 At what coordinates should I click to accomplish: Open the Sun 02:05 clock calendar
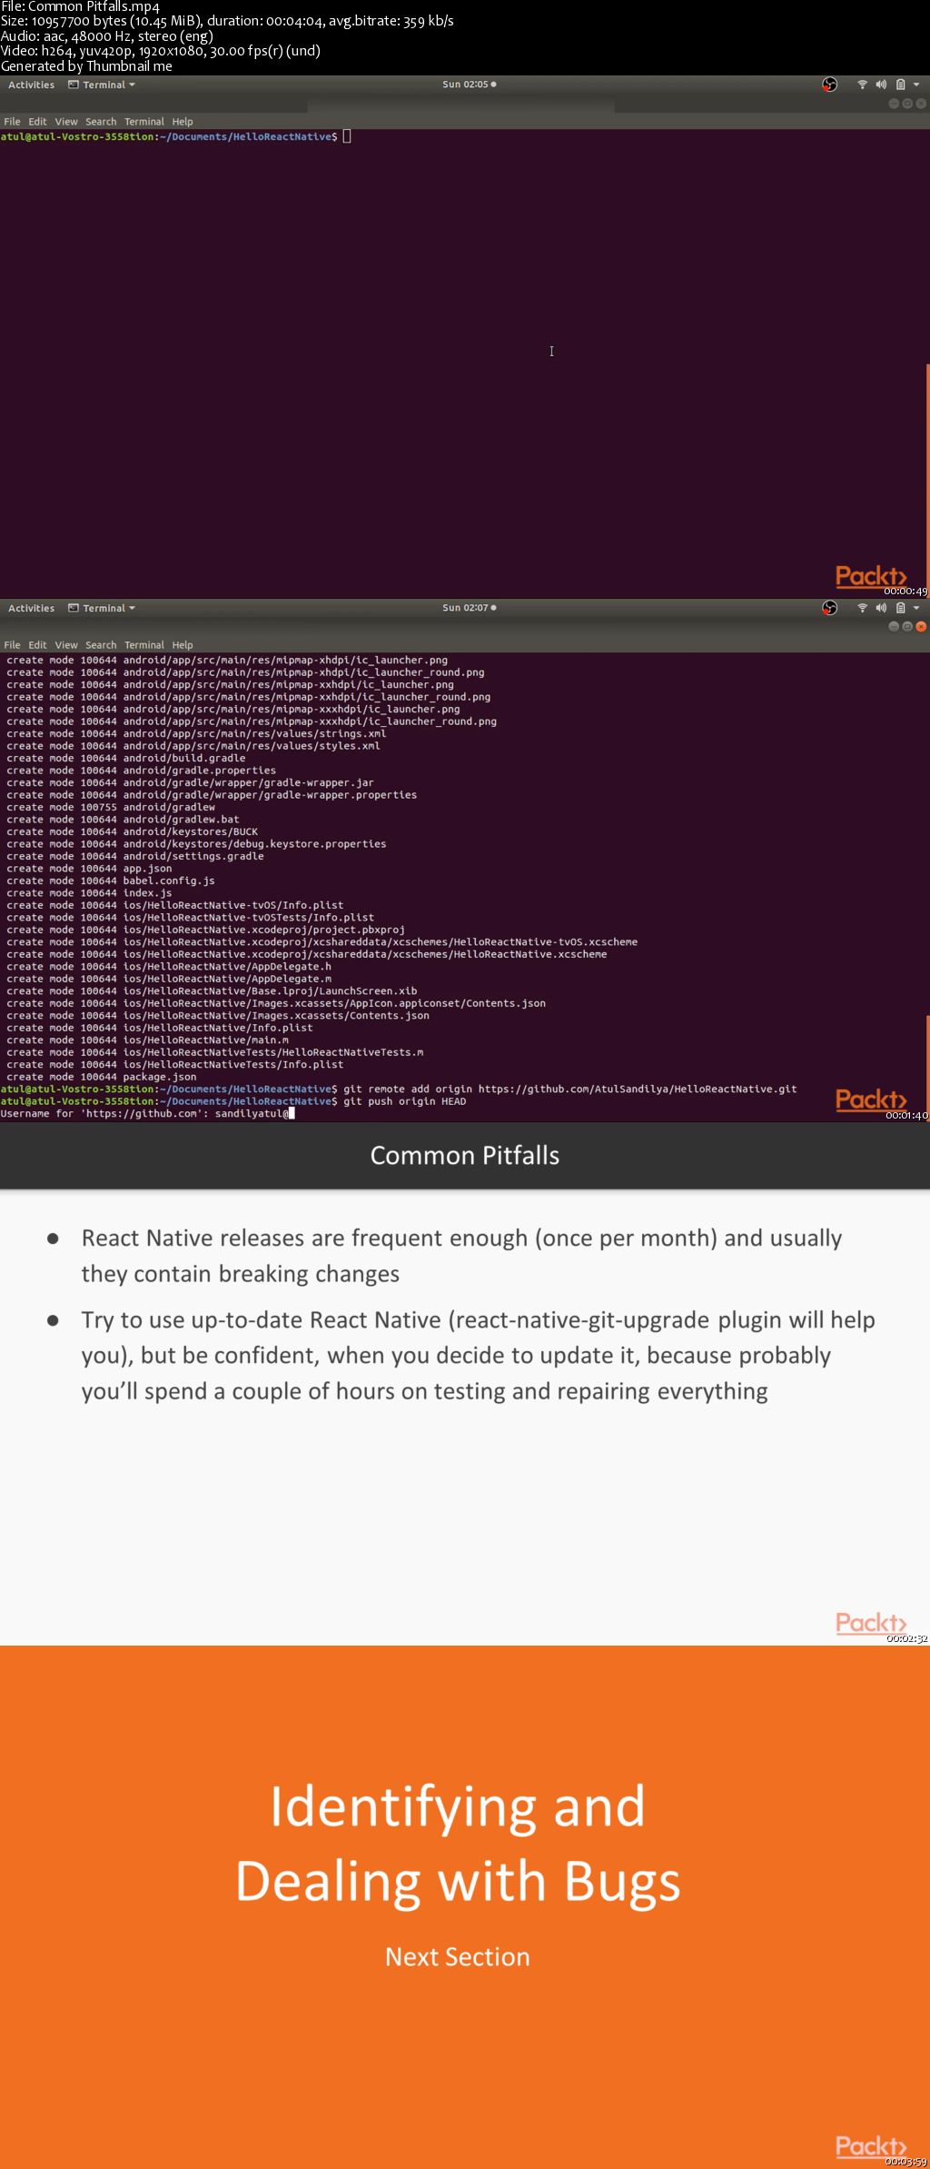pos(469,85)
